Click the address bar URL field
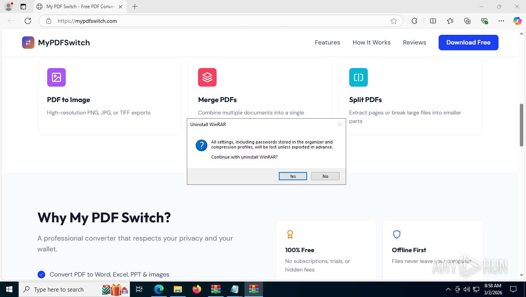The height and width of the screenshot is (297, 526). [220, 21]
